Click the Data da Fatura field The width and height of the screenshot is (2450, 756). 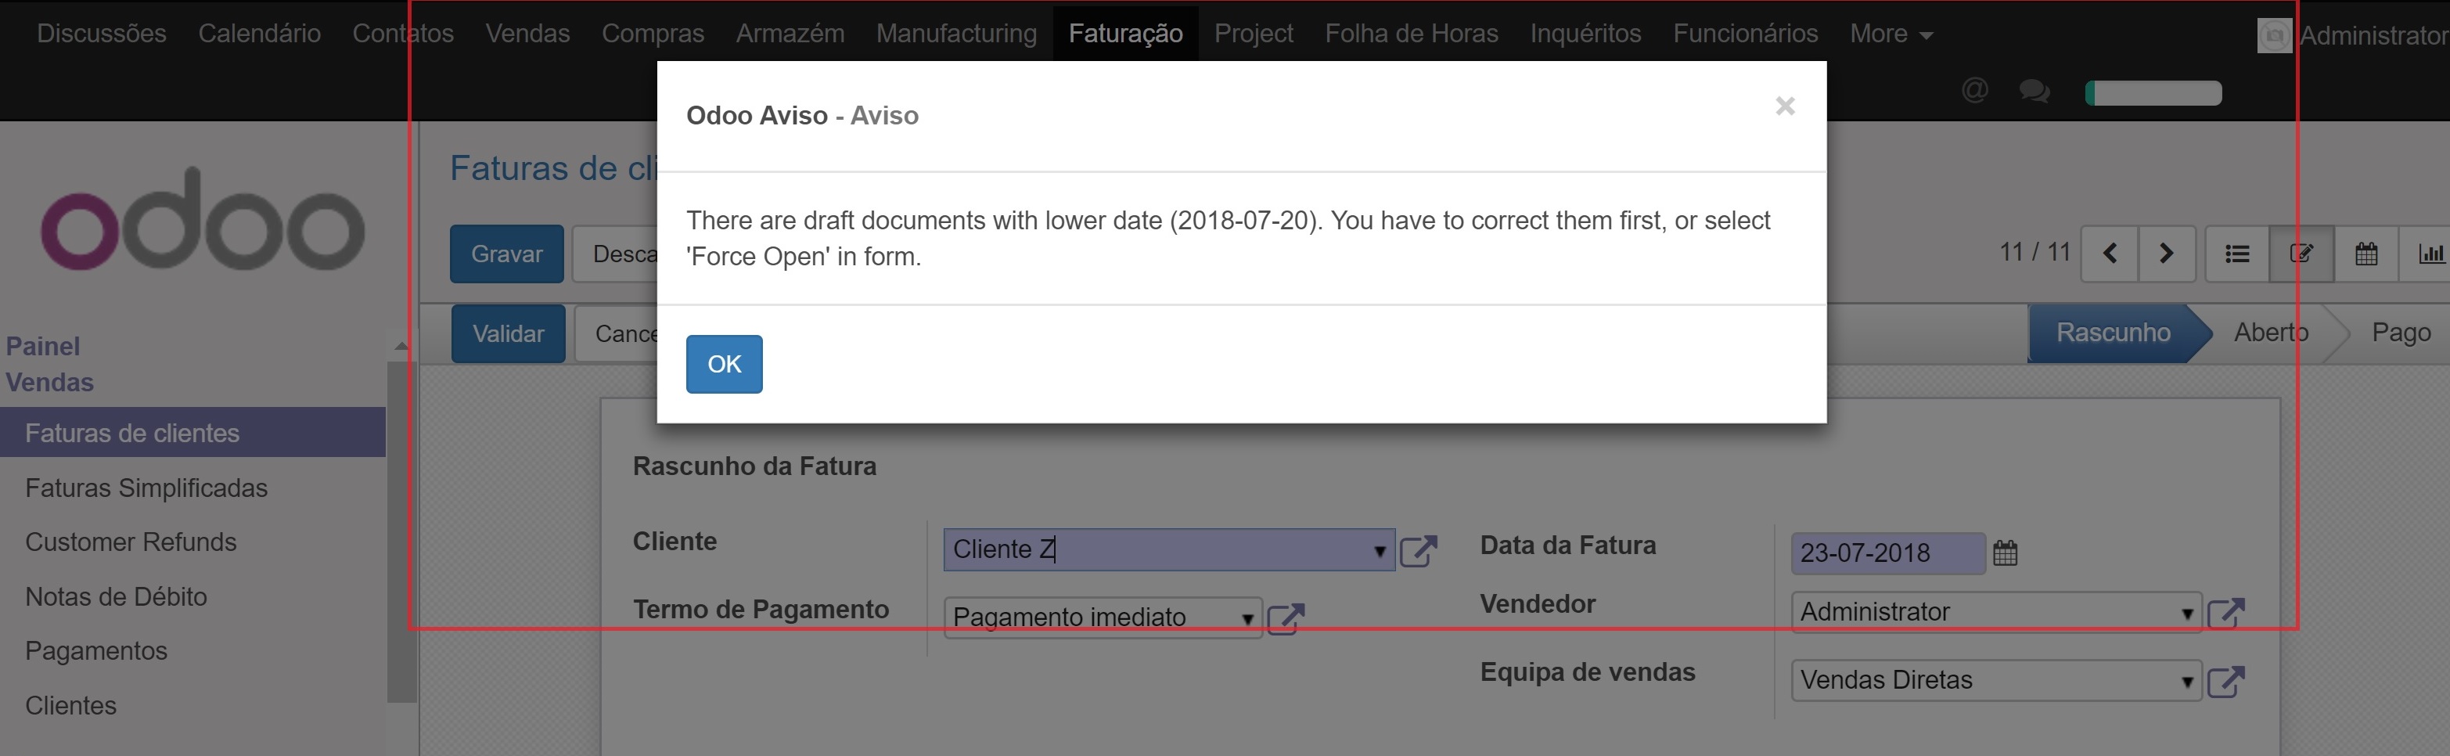[1886, 553]
